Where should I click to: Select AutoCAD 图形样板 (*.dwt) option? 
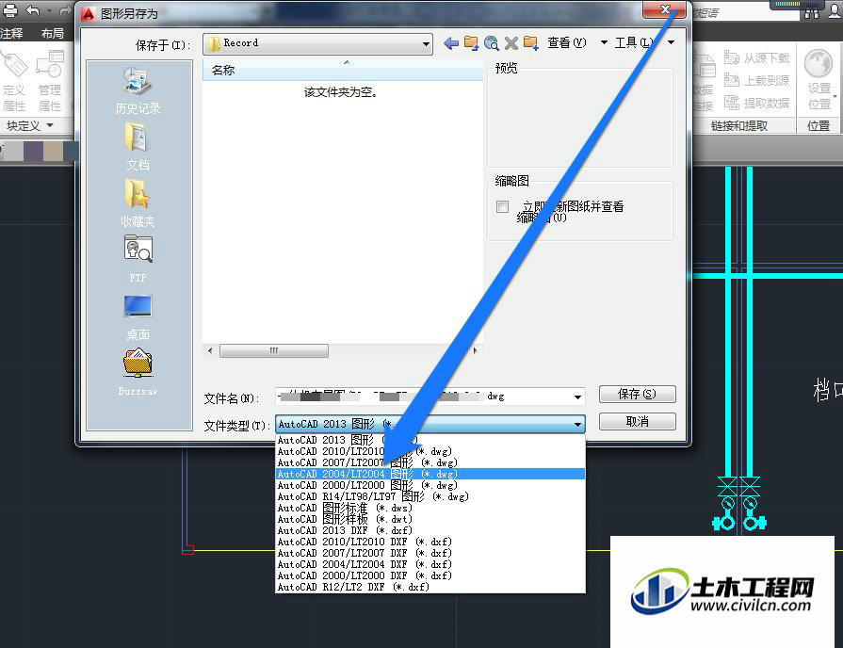(430, 519)
